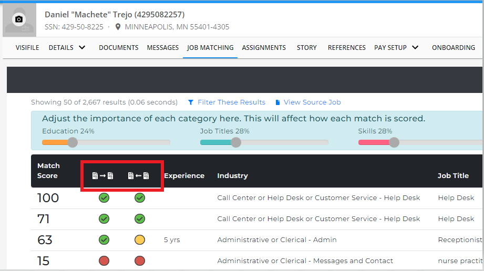The image size is (484, 271).
Task: Click the Industry column header
Action: [232, 175]
